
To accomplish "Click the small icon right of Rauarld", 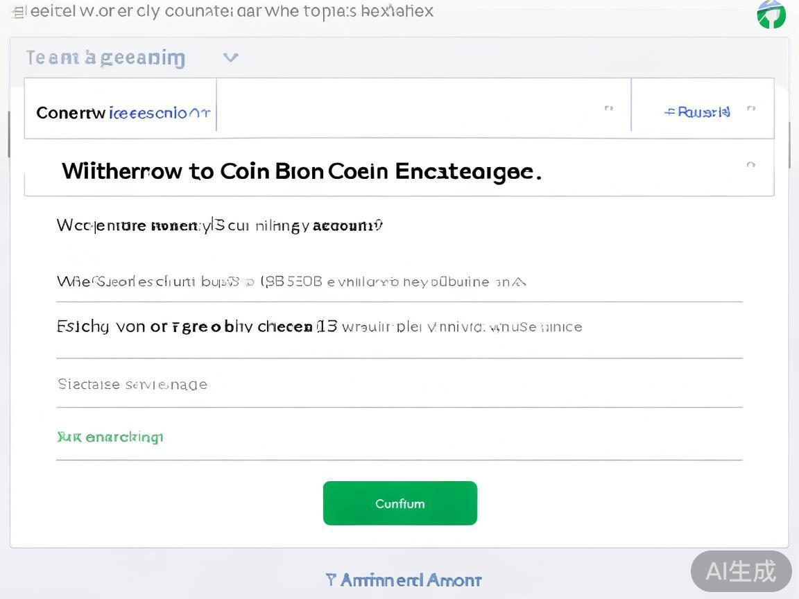I will pyautogui.click(x=751, y=109).
